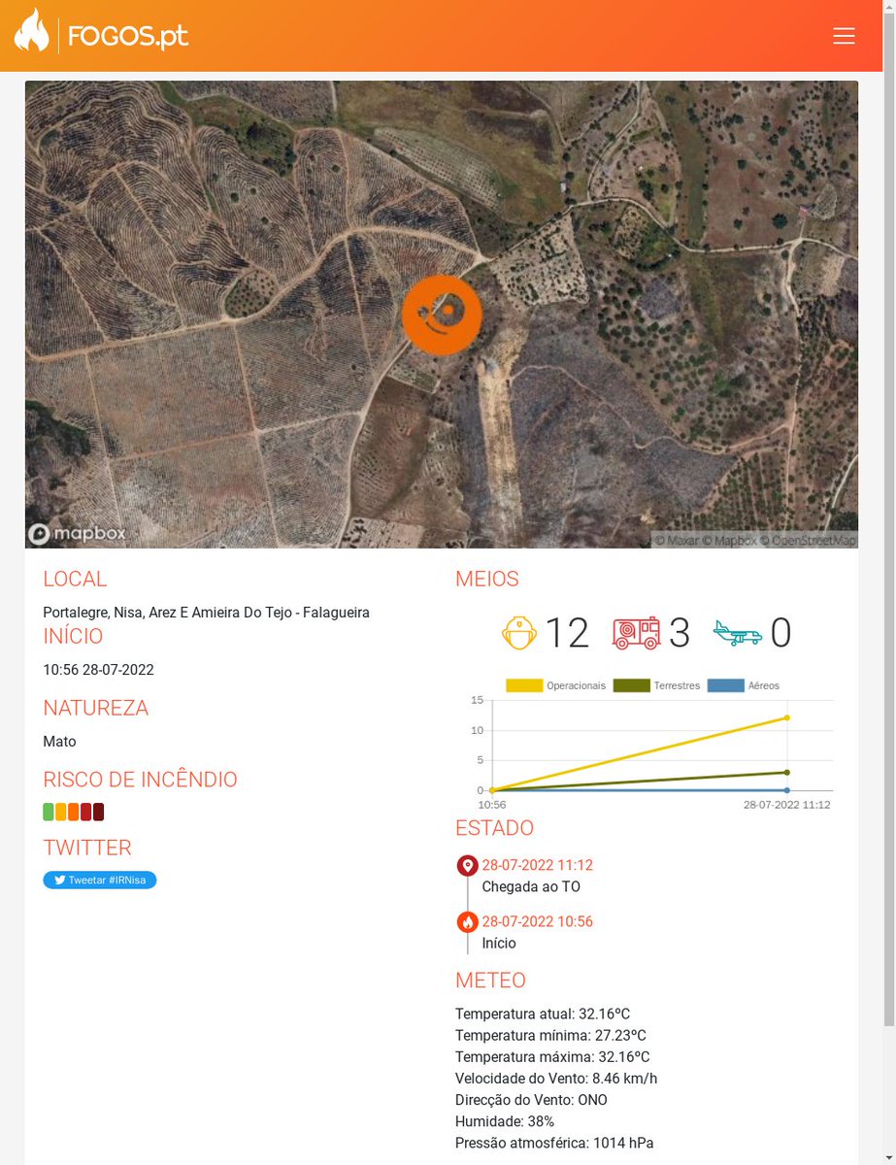Screen dimensions: 896x1165
Task: Click the Tweetar #IRNisa button
Action: point(99,880)
